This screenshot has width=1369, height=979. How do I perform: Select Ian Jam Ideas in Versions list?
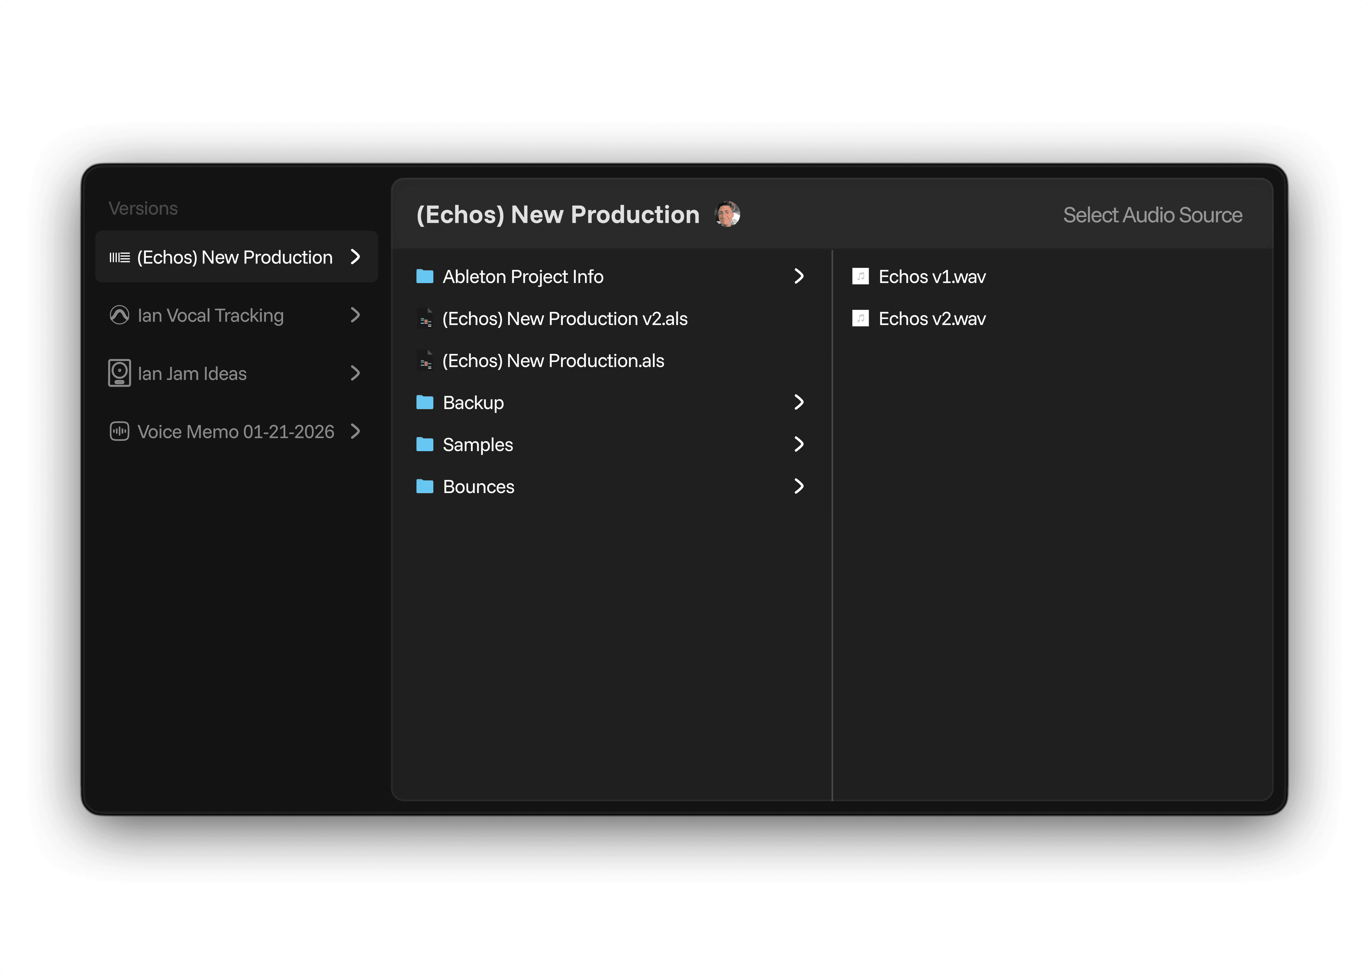192,374
